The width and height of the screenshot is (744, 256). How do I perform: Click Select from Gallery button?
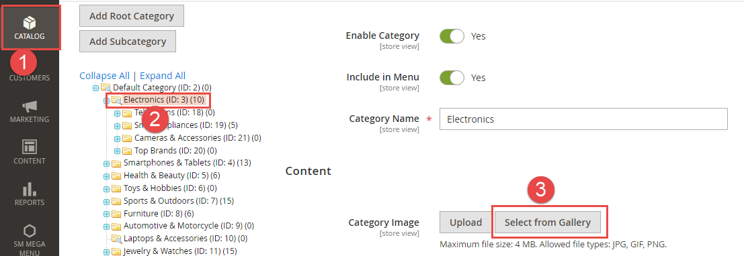click(x=548, y=222)
